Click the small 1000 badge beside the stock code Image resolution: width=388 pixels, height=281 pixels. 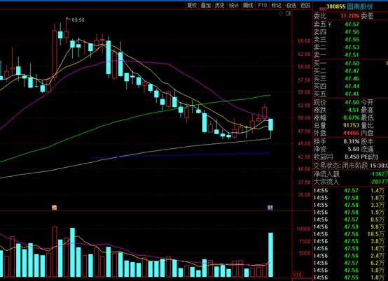[323, 8]
